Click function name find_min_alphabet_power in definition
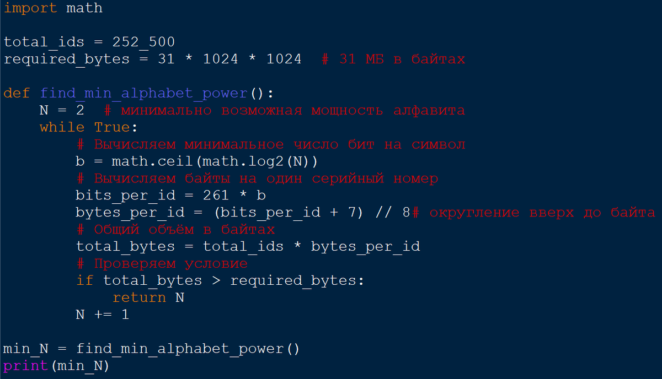 tap(143, 94)
